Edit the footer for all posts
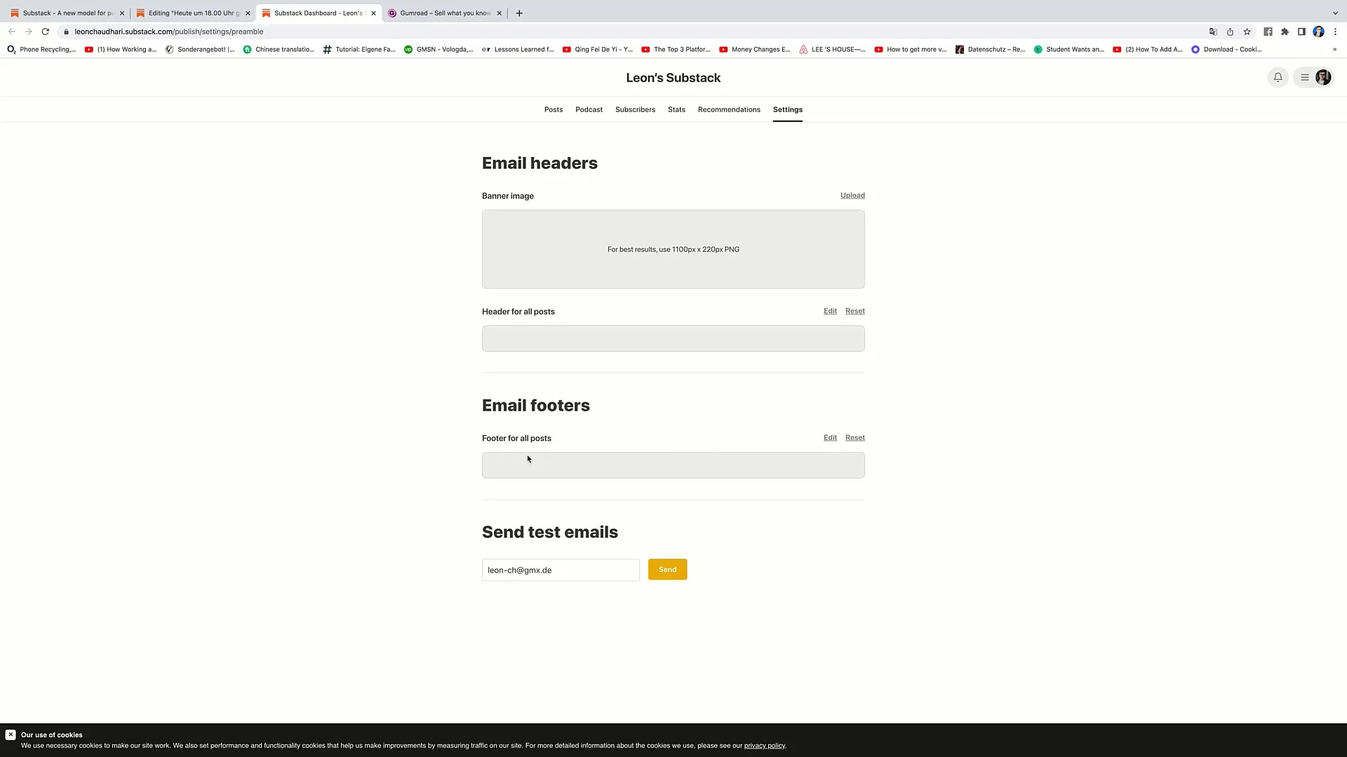Screen dimensions: 1347x757 pyautogui.click(x=830, y=437)
